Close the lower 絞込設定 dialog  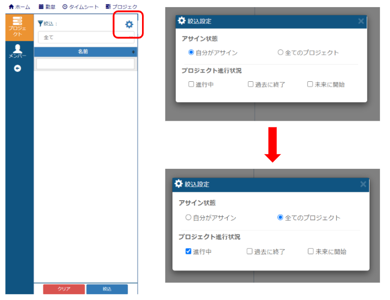coord(363,184)
